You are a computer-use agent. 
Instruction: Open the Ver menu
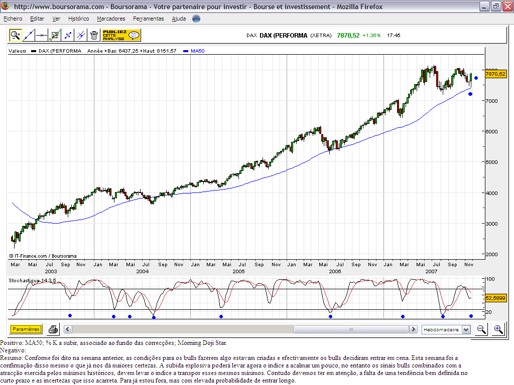[56, 19]
